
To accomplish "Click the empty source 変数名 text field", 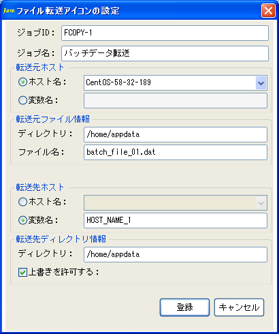I will [176, 101].
